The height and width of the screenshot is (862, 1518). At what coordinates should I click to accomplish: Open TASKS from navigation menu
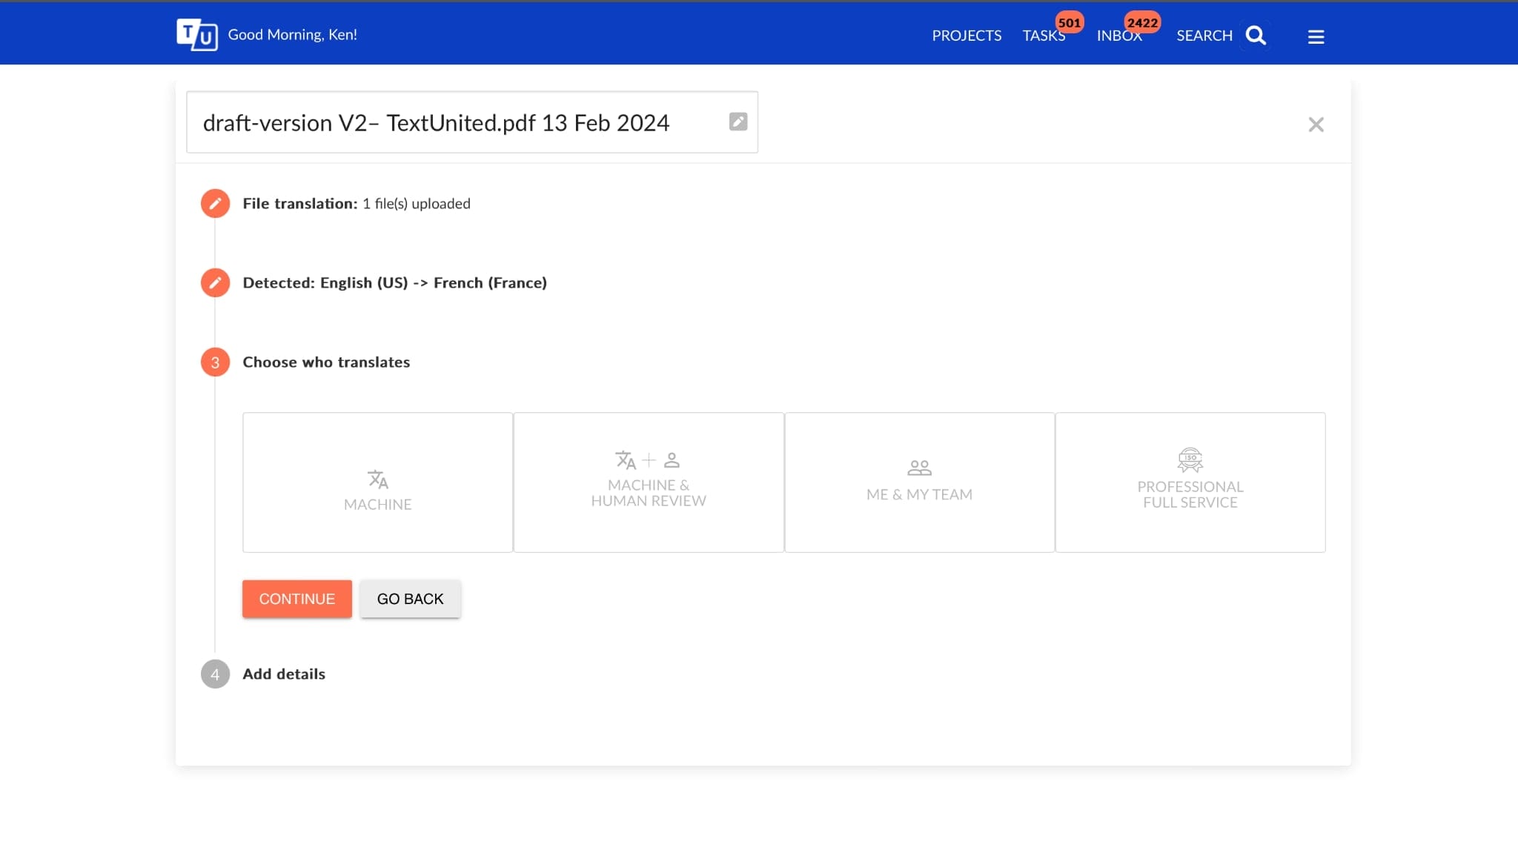(x=1043, y=34)
